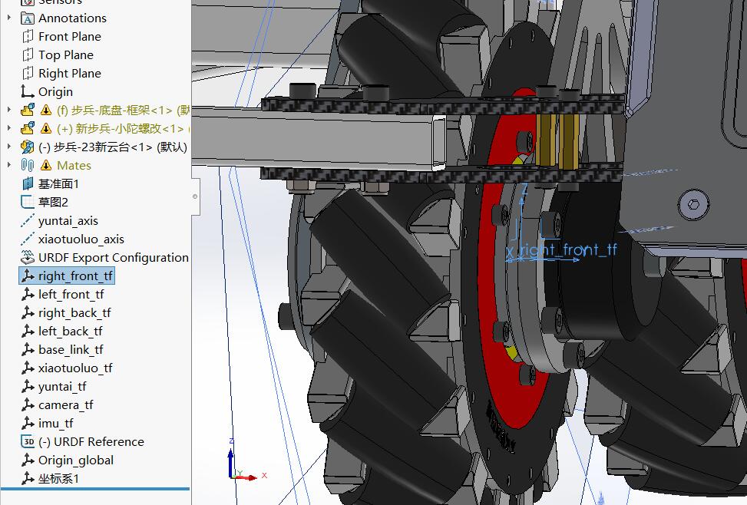The image size is (747, 505).
Task: Expand the 步兵-23新云台 component node
Action: (x=9, y=147)
